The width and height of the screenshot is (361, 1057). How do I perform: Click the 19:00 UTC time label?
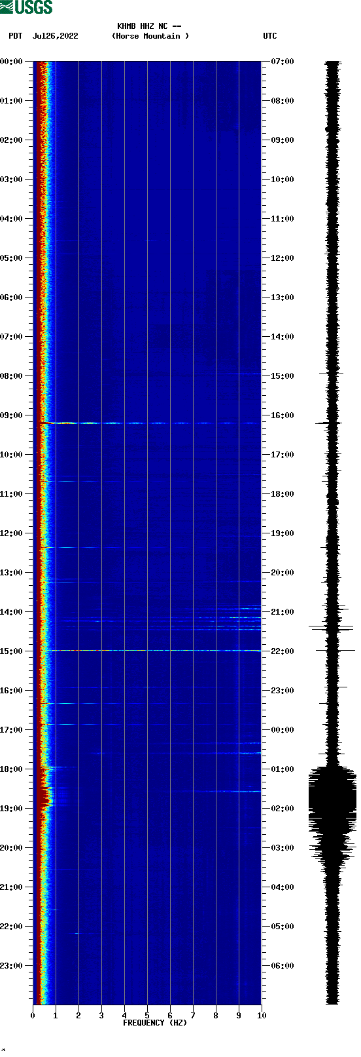pyautogui.click(x=283, y=533)
